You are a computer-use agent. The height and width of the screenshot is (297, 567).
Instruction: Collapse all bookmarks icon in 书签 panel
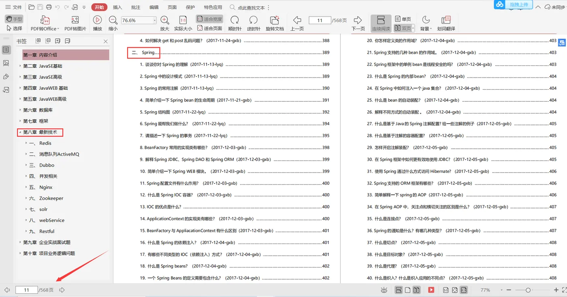(48, 41)
